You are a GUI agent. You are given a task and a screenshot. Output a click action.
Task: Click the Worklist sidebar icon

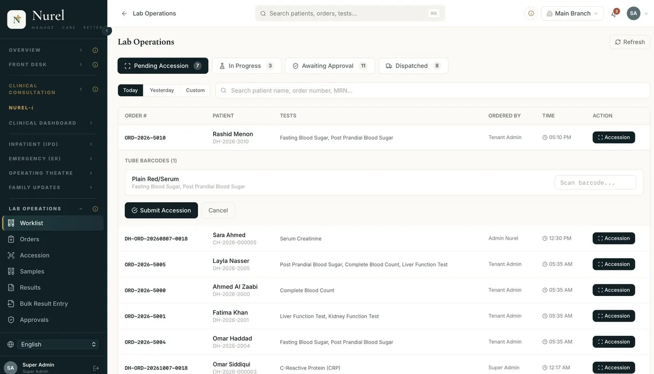11,223
